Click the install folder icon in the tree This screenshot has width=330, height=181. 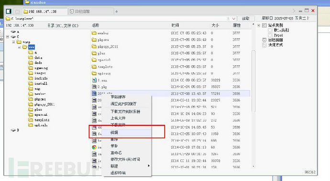point(31,83)
